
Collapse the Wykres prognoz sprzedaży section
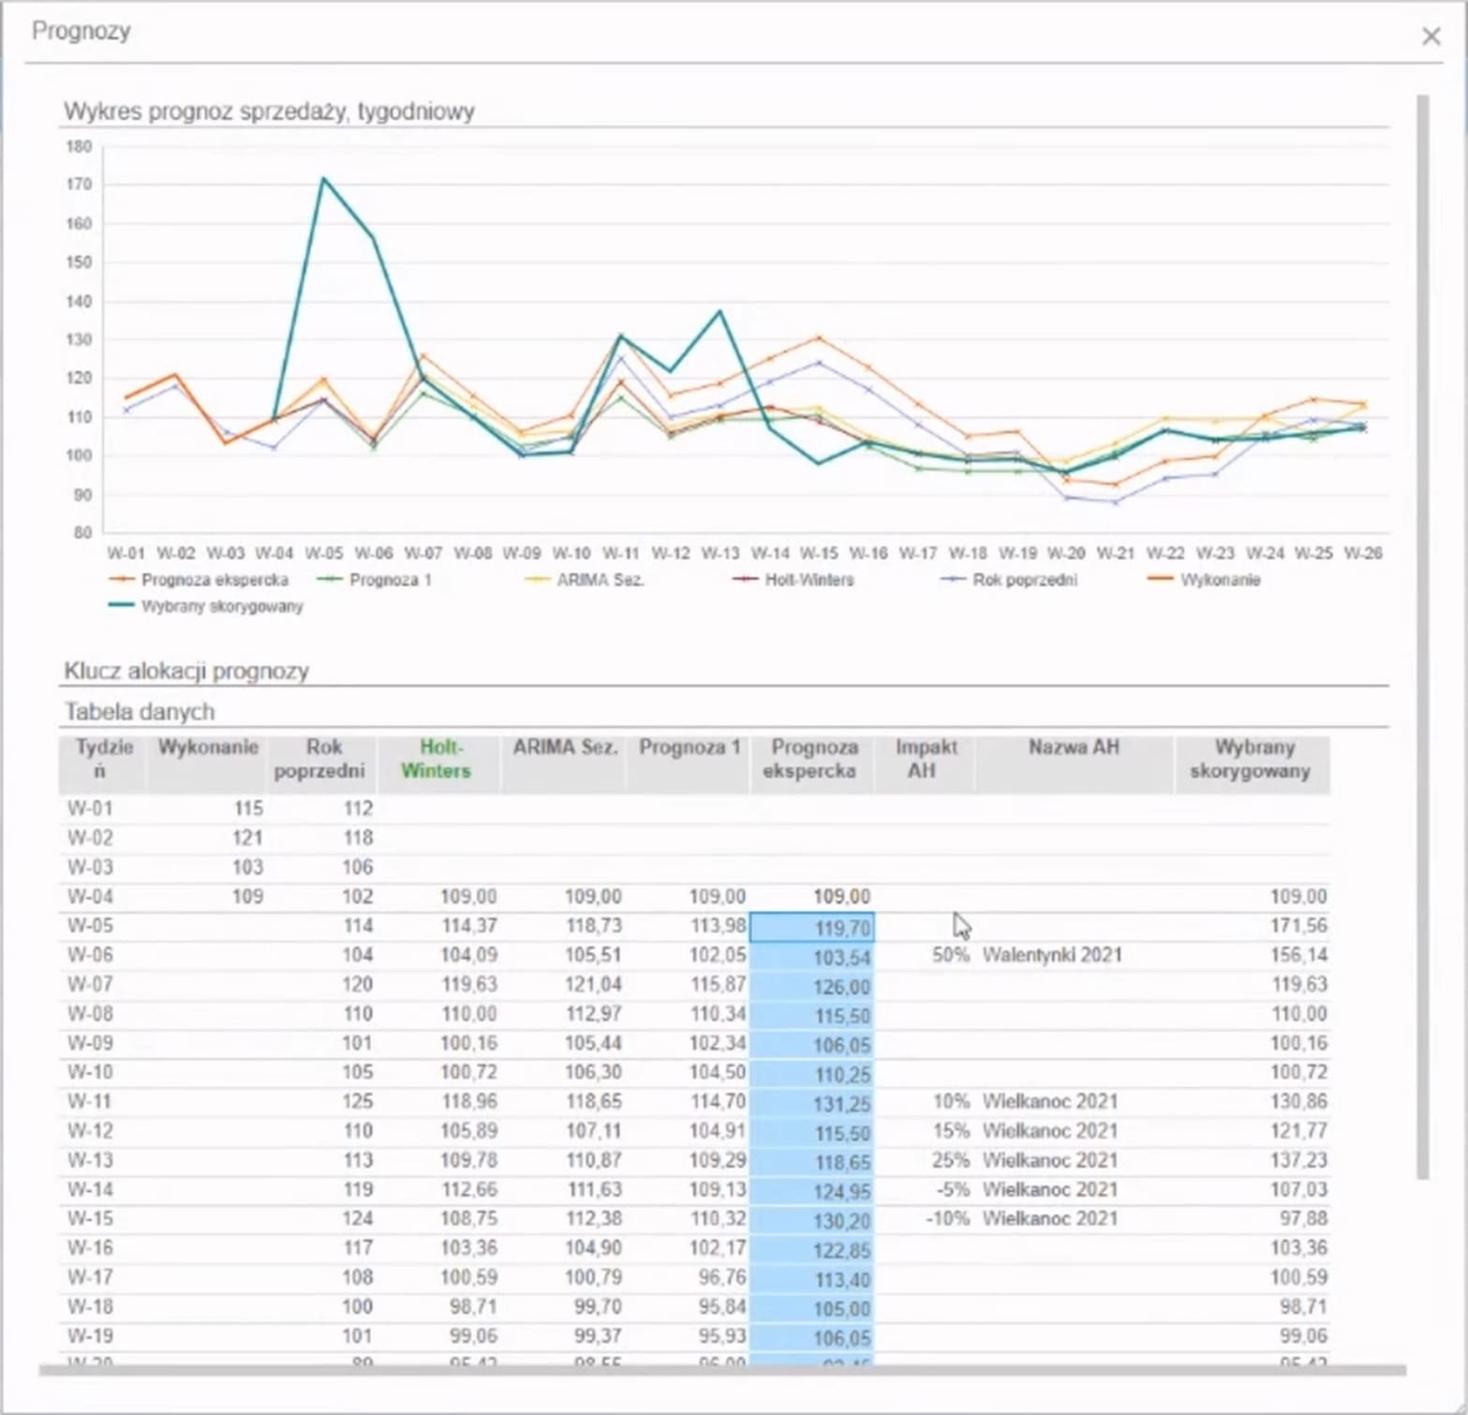(269, 112)
